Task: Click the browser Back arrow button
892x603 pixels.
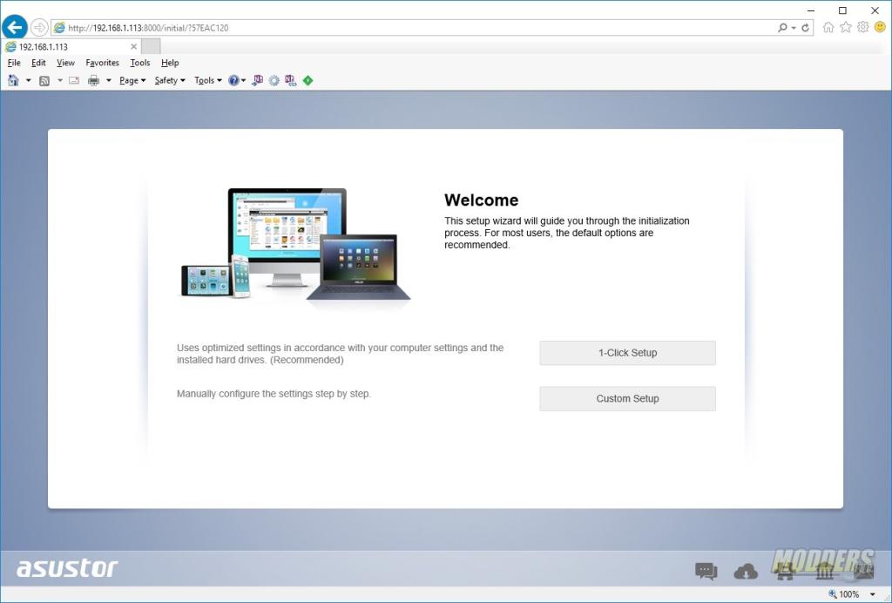Action: [15, 27]
